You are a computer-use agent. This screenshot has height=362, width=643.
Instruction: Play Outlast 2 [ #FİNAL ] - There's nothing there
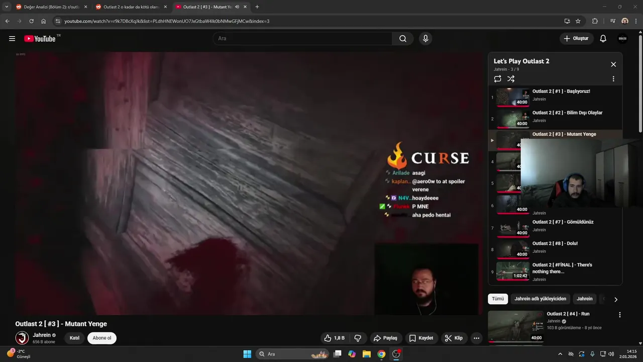[562, 268]
